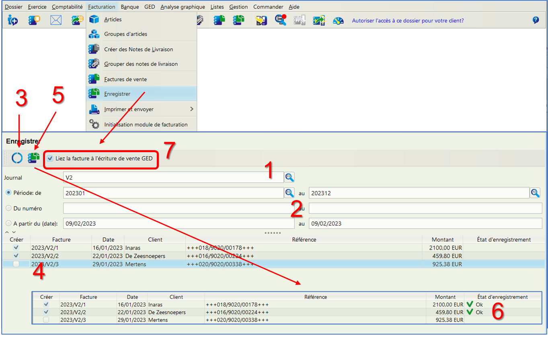
Task: Open the Commander menu
Action: tap(268, 7)
